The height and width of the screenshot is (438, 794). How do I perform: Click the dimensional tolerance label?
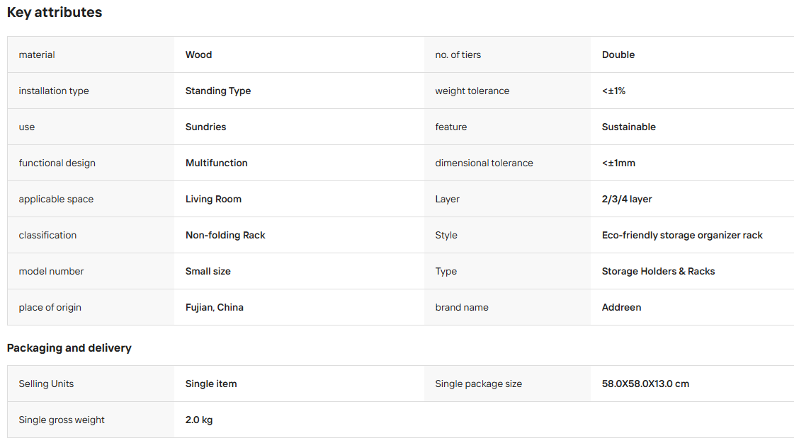484,163
